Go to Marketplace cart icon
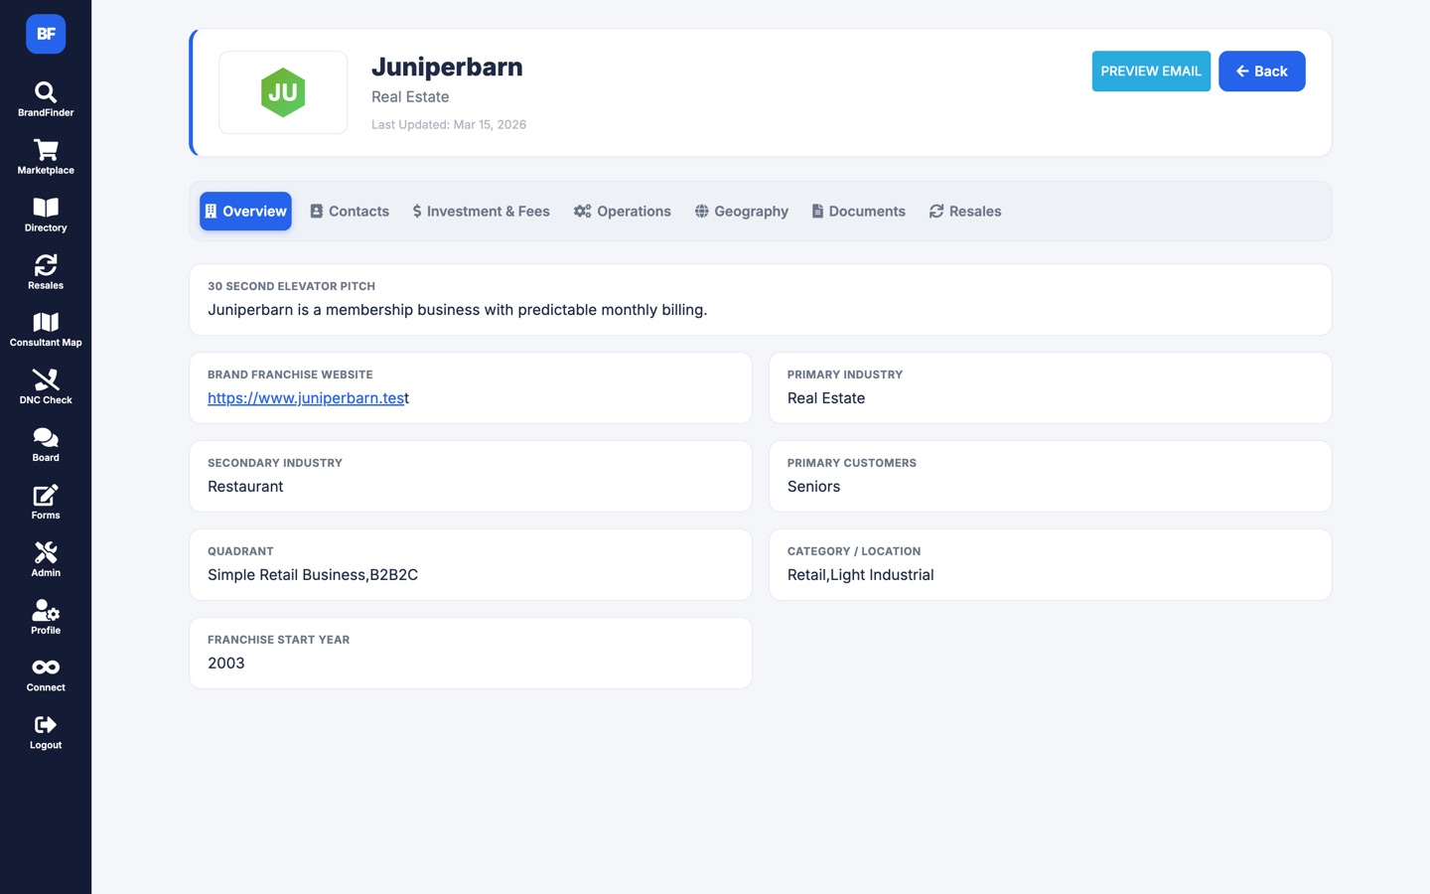This screenshot has width=1430, height=894. (x=46, y=157)
